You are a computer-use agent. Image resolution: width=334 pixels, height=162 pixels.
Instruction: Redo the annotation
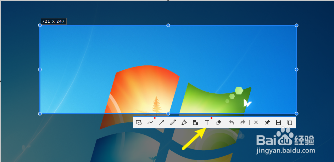click(243, 122)
